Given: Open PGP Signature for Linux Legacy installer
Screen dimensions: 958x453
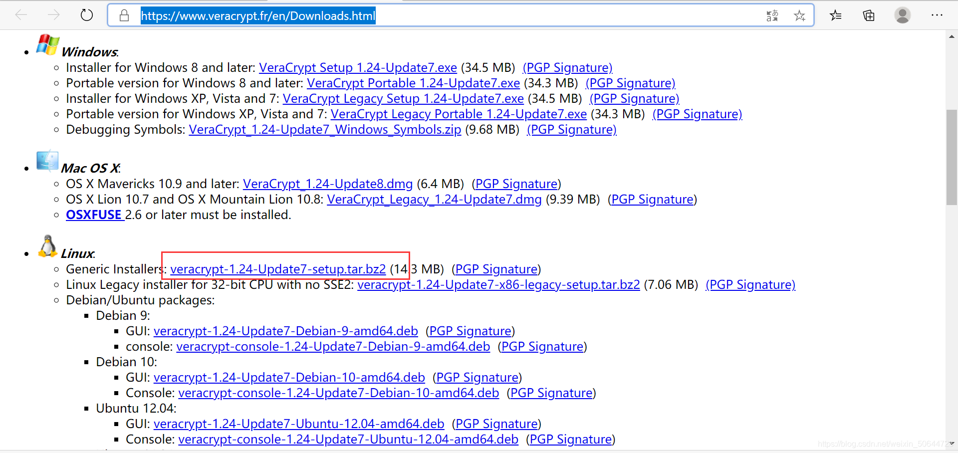Looking at the screenshot, I should (x=750, y=285).
